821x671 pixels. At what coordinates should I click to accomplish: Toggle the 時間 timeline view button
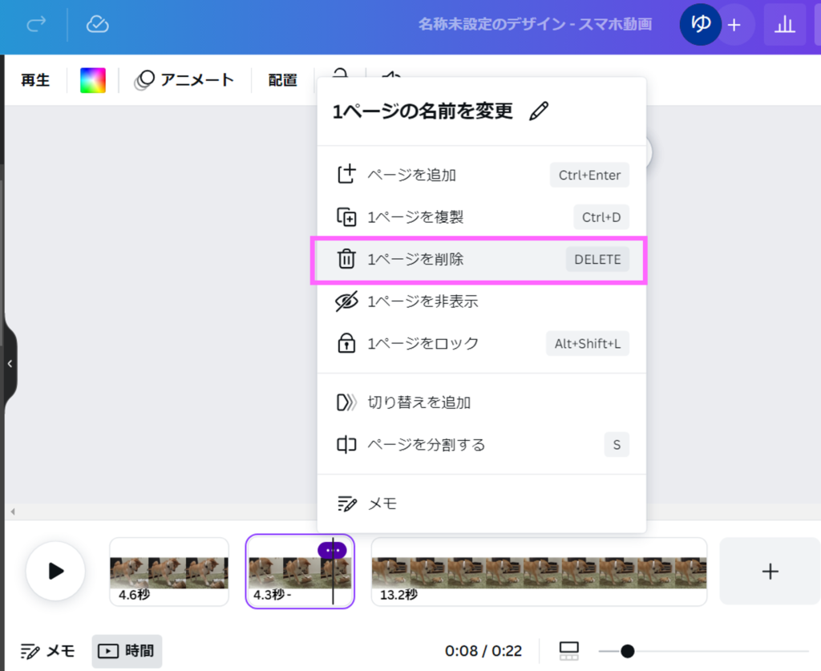click(127, 651)
